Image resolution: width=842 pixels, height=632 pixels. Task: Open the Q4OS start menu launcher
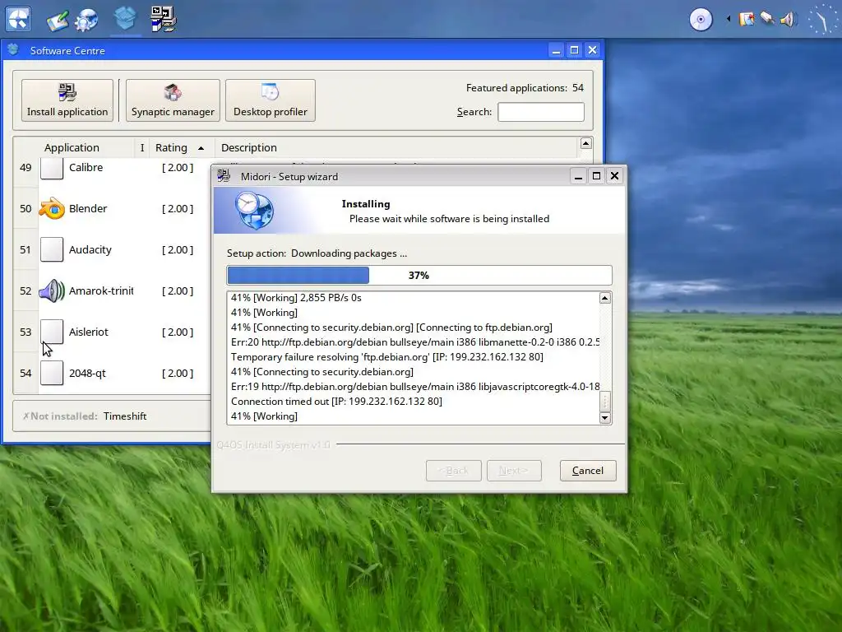[x=18, y=20]
